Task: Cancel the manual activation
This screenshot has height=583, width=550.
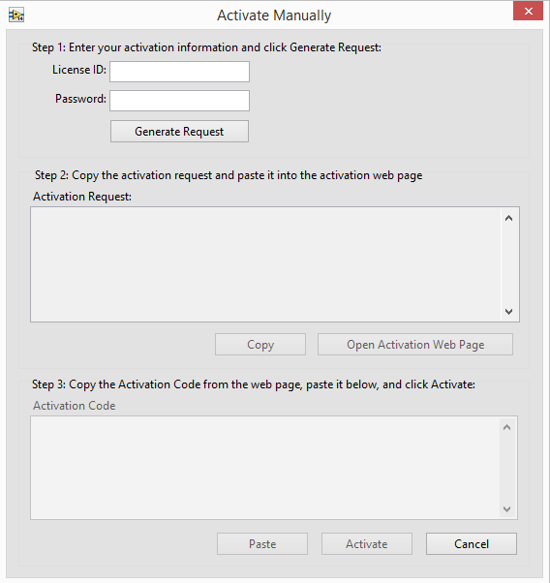Action: coord(472,544)
